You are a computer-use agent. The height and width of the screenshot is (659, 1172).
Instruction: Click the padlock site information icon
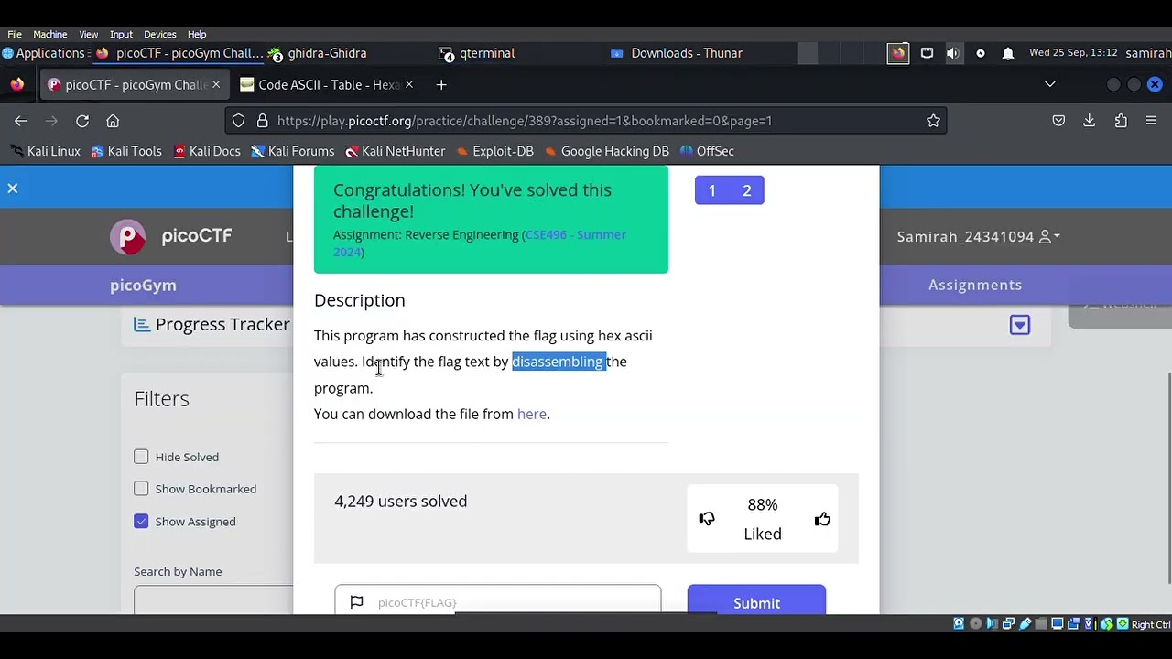click(263, 121)
